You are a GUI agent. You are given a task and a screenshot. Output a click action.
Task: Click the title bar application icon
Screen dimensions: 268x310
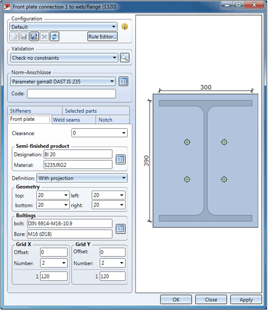click(7, 7)
